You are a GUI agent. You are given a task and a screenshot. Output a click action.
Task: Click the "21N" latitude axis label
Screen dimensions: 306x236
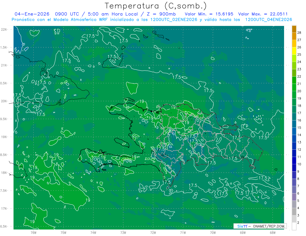click(x=4, y=65)
